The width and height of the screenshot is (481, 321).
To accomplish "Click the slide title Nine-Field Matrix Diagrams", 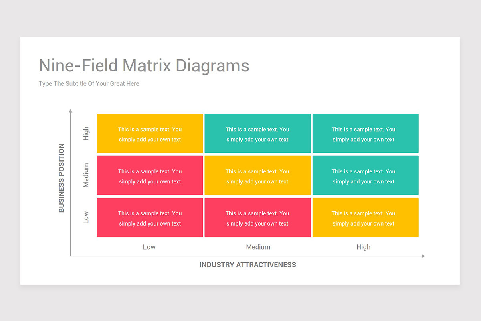I will pyautogui.click(x=143, y=65).
